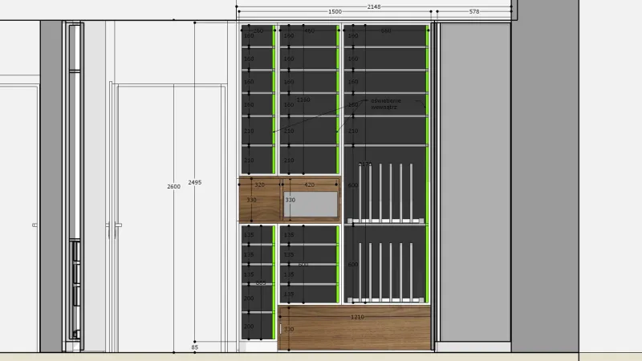
Task: Click the 2495 height dimension label
Action: [195, 182]
